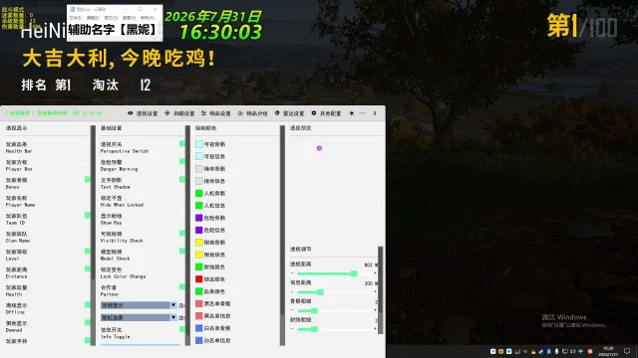Turn off the Offline display toggle

point(87,305)
